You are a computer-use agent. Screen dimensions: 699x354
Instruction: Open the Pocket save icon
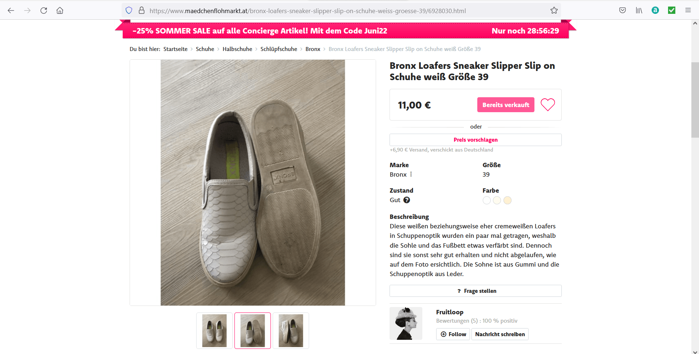623,11
